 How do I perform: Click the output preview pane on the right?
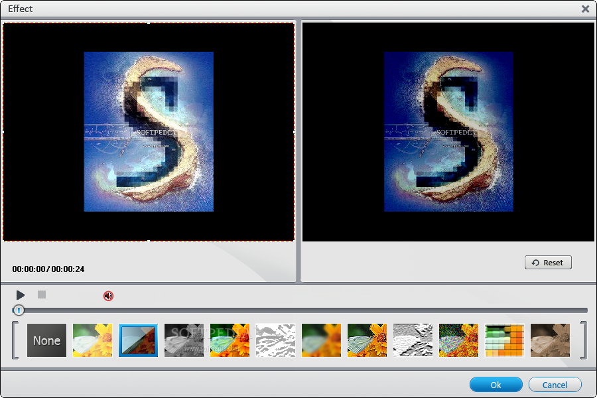coord(448,132)
